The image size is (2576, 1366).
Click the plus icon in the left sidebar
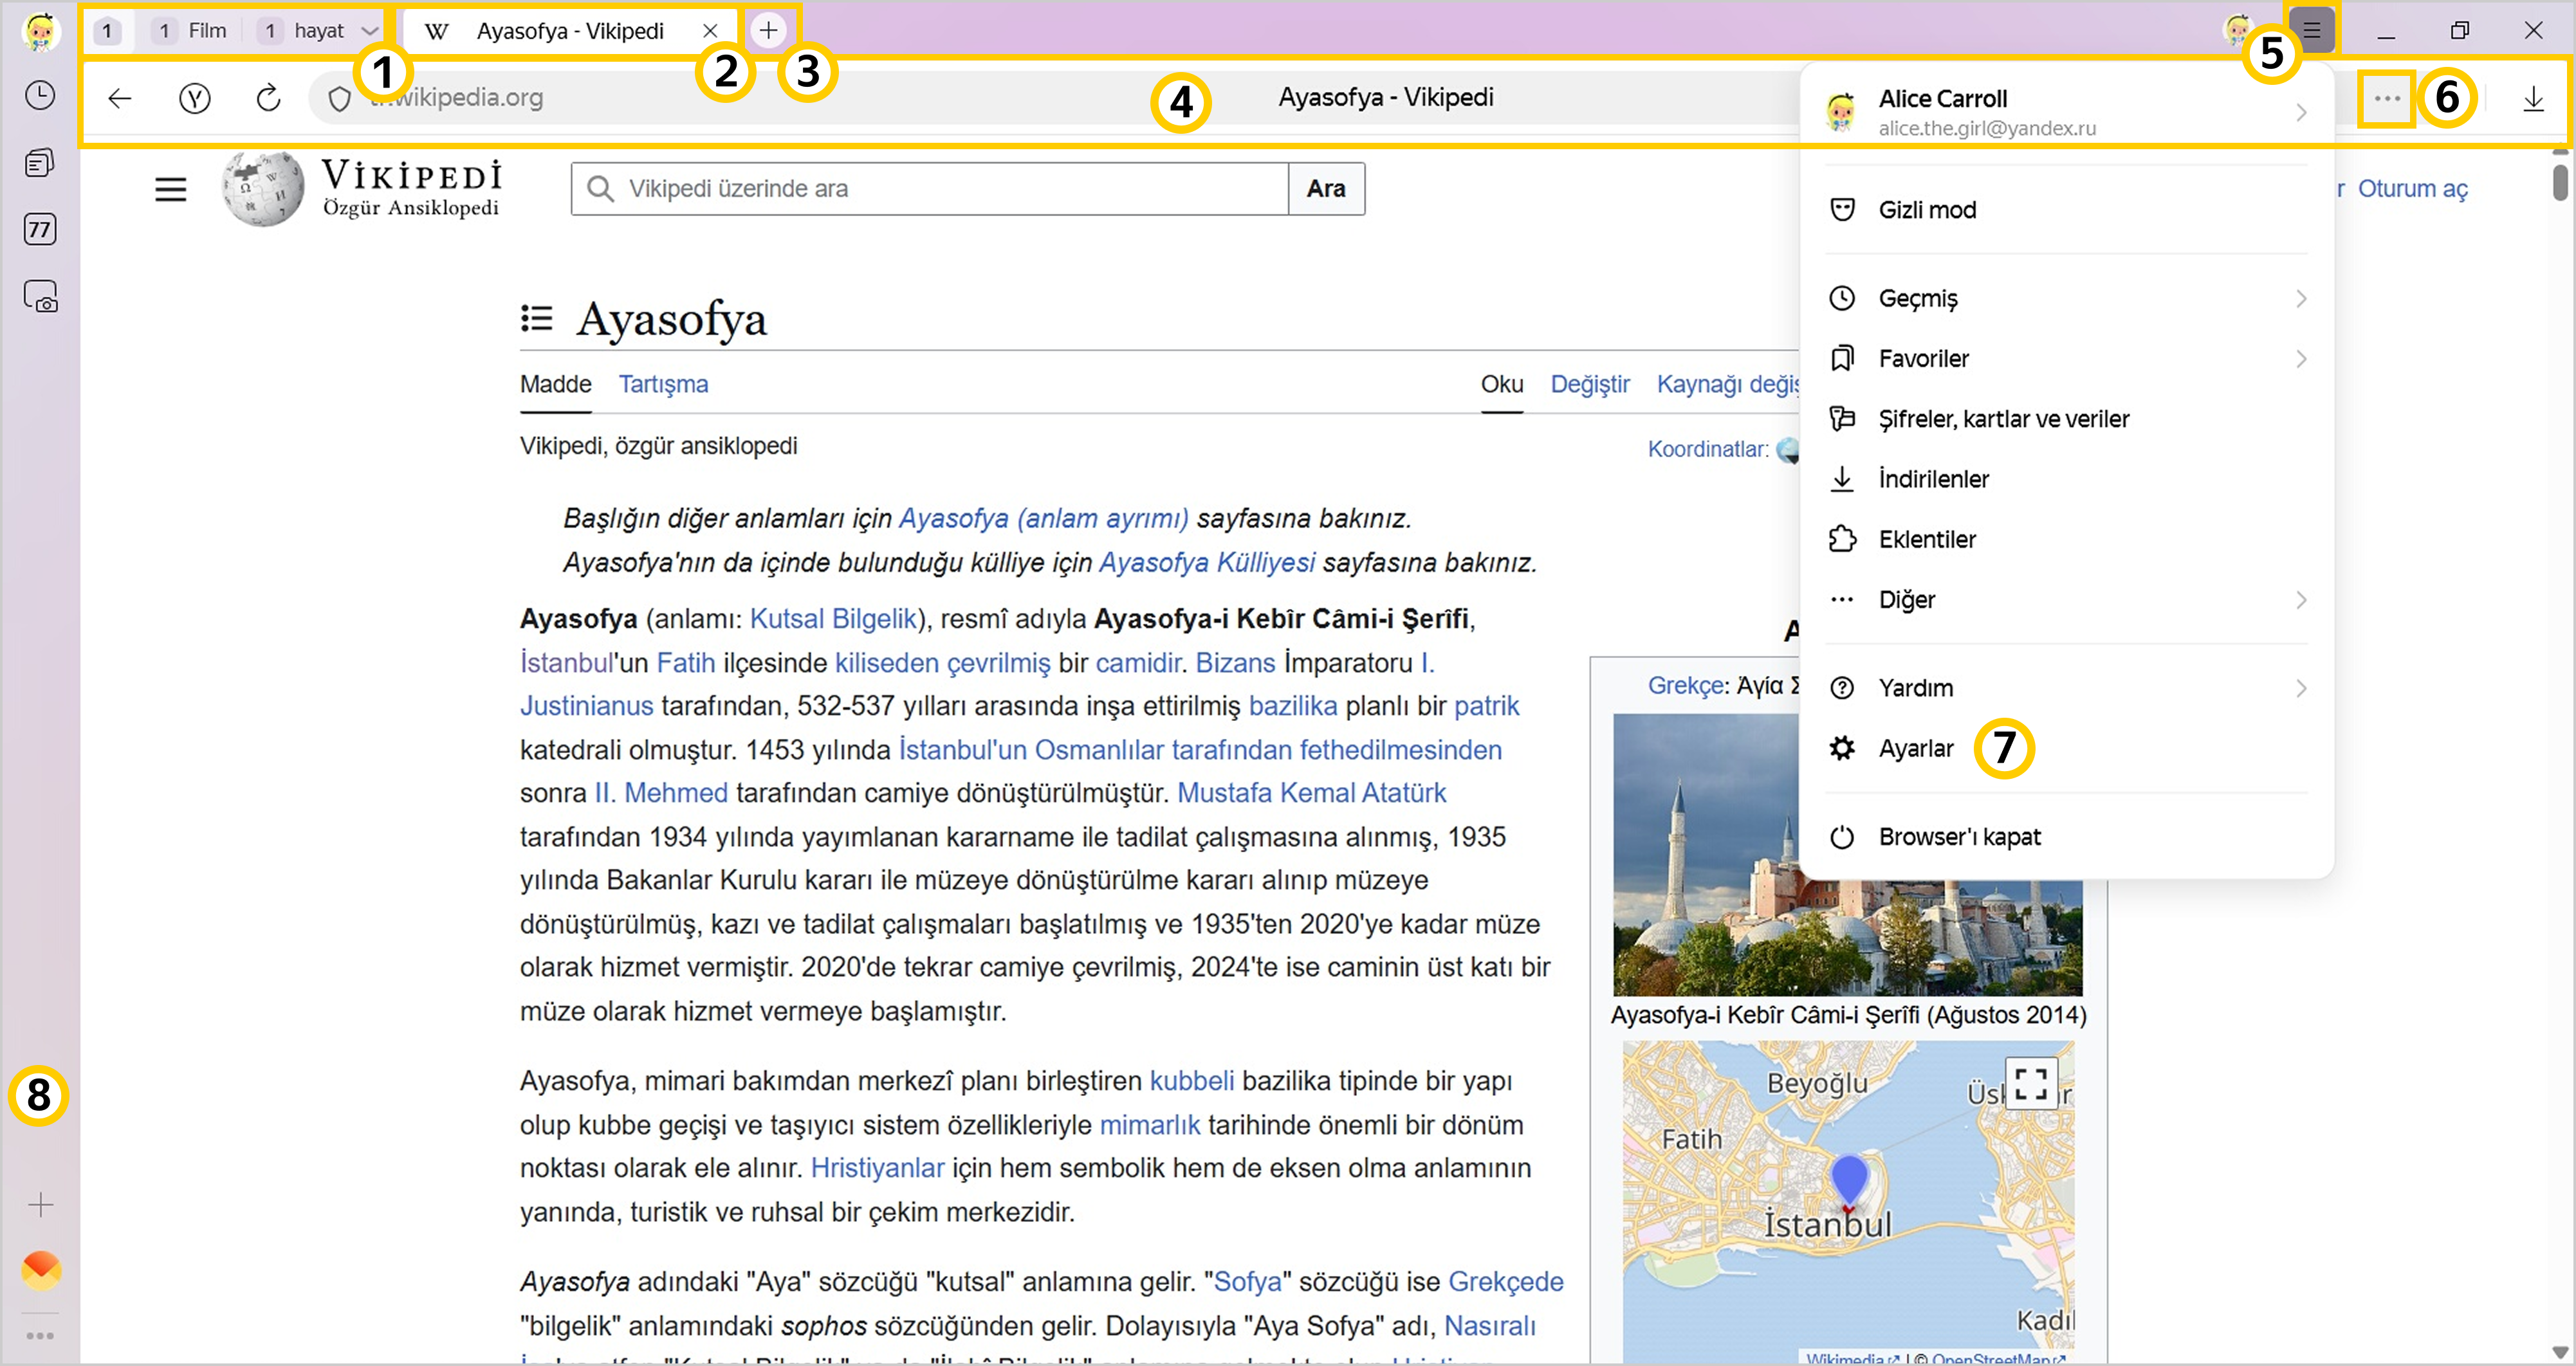click(40, 1204)
